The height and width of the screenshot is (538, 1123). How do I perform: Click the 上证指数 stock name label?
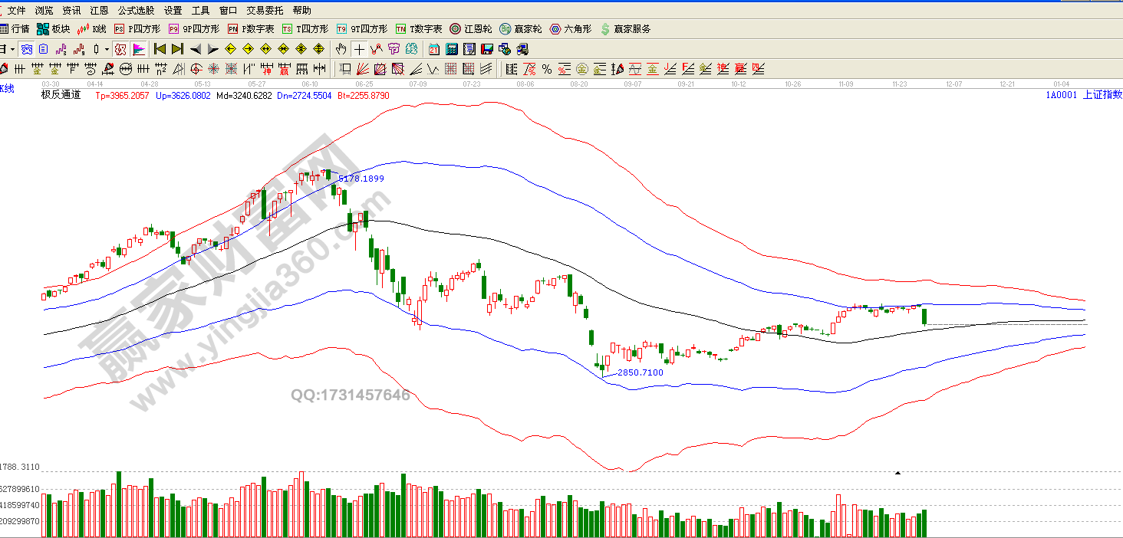tap(1102, 94)
